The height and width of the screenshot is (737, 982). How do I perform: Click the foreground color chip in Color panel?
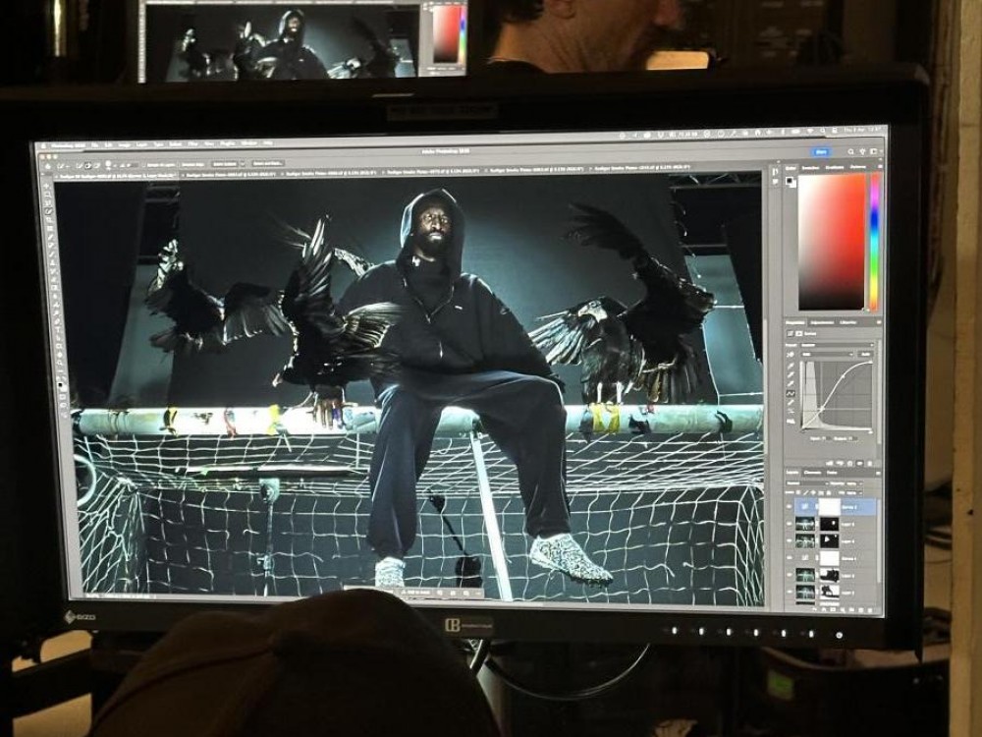[789, 178]
